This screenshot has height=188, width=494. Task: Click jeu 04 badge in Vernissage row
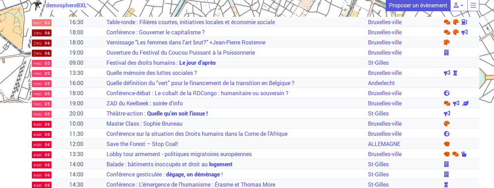click(42, 43)
